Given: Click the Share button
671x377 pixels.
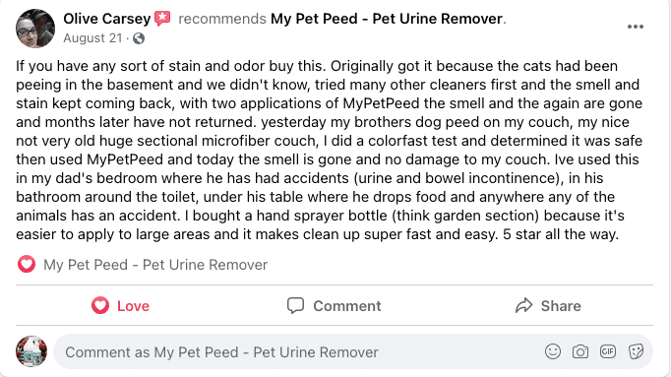Looking at the screenshot, I should point(548,306).
